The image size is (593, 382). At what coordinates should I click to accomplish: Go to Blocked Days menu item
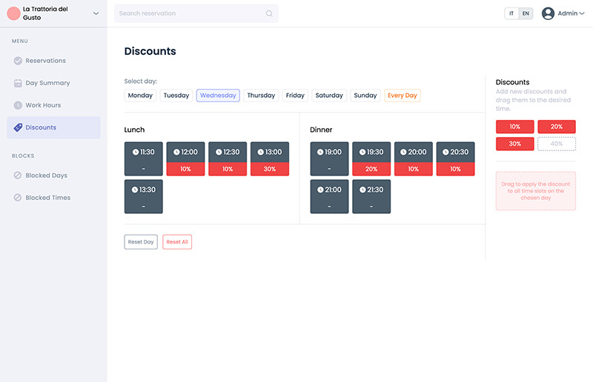pyautogui.click(x=53, y=175)
